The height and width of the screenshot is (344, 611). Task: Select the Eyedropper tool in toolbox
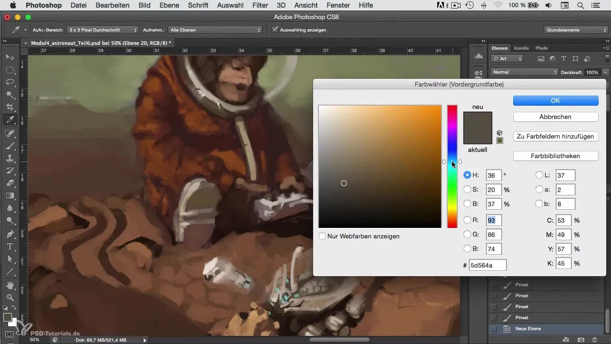[x=10, y=119]
